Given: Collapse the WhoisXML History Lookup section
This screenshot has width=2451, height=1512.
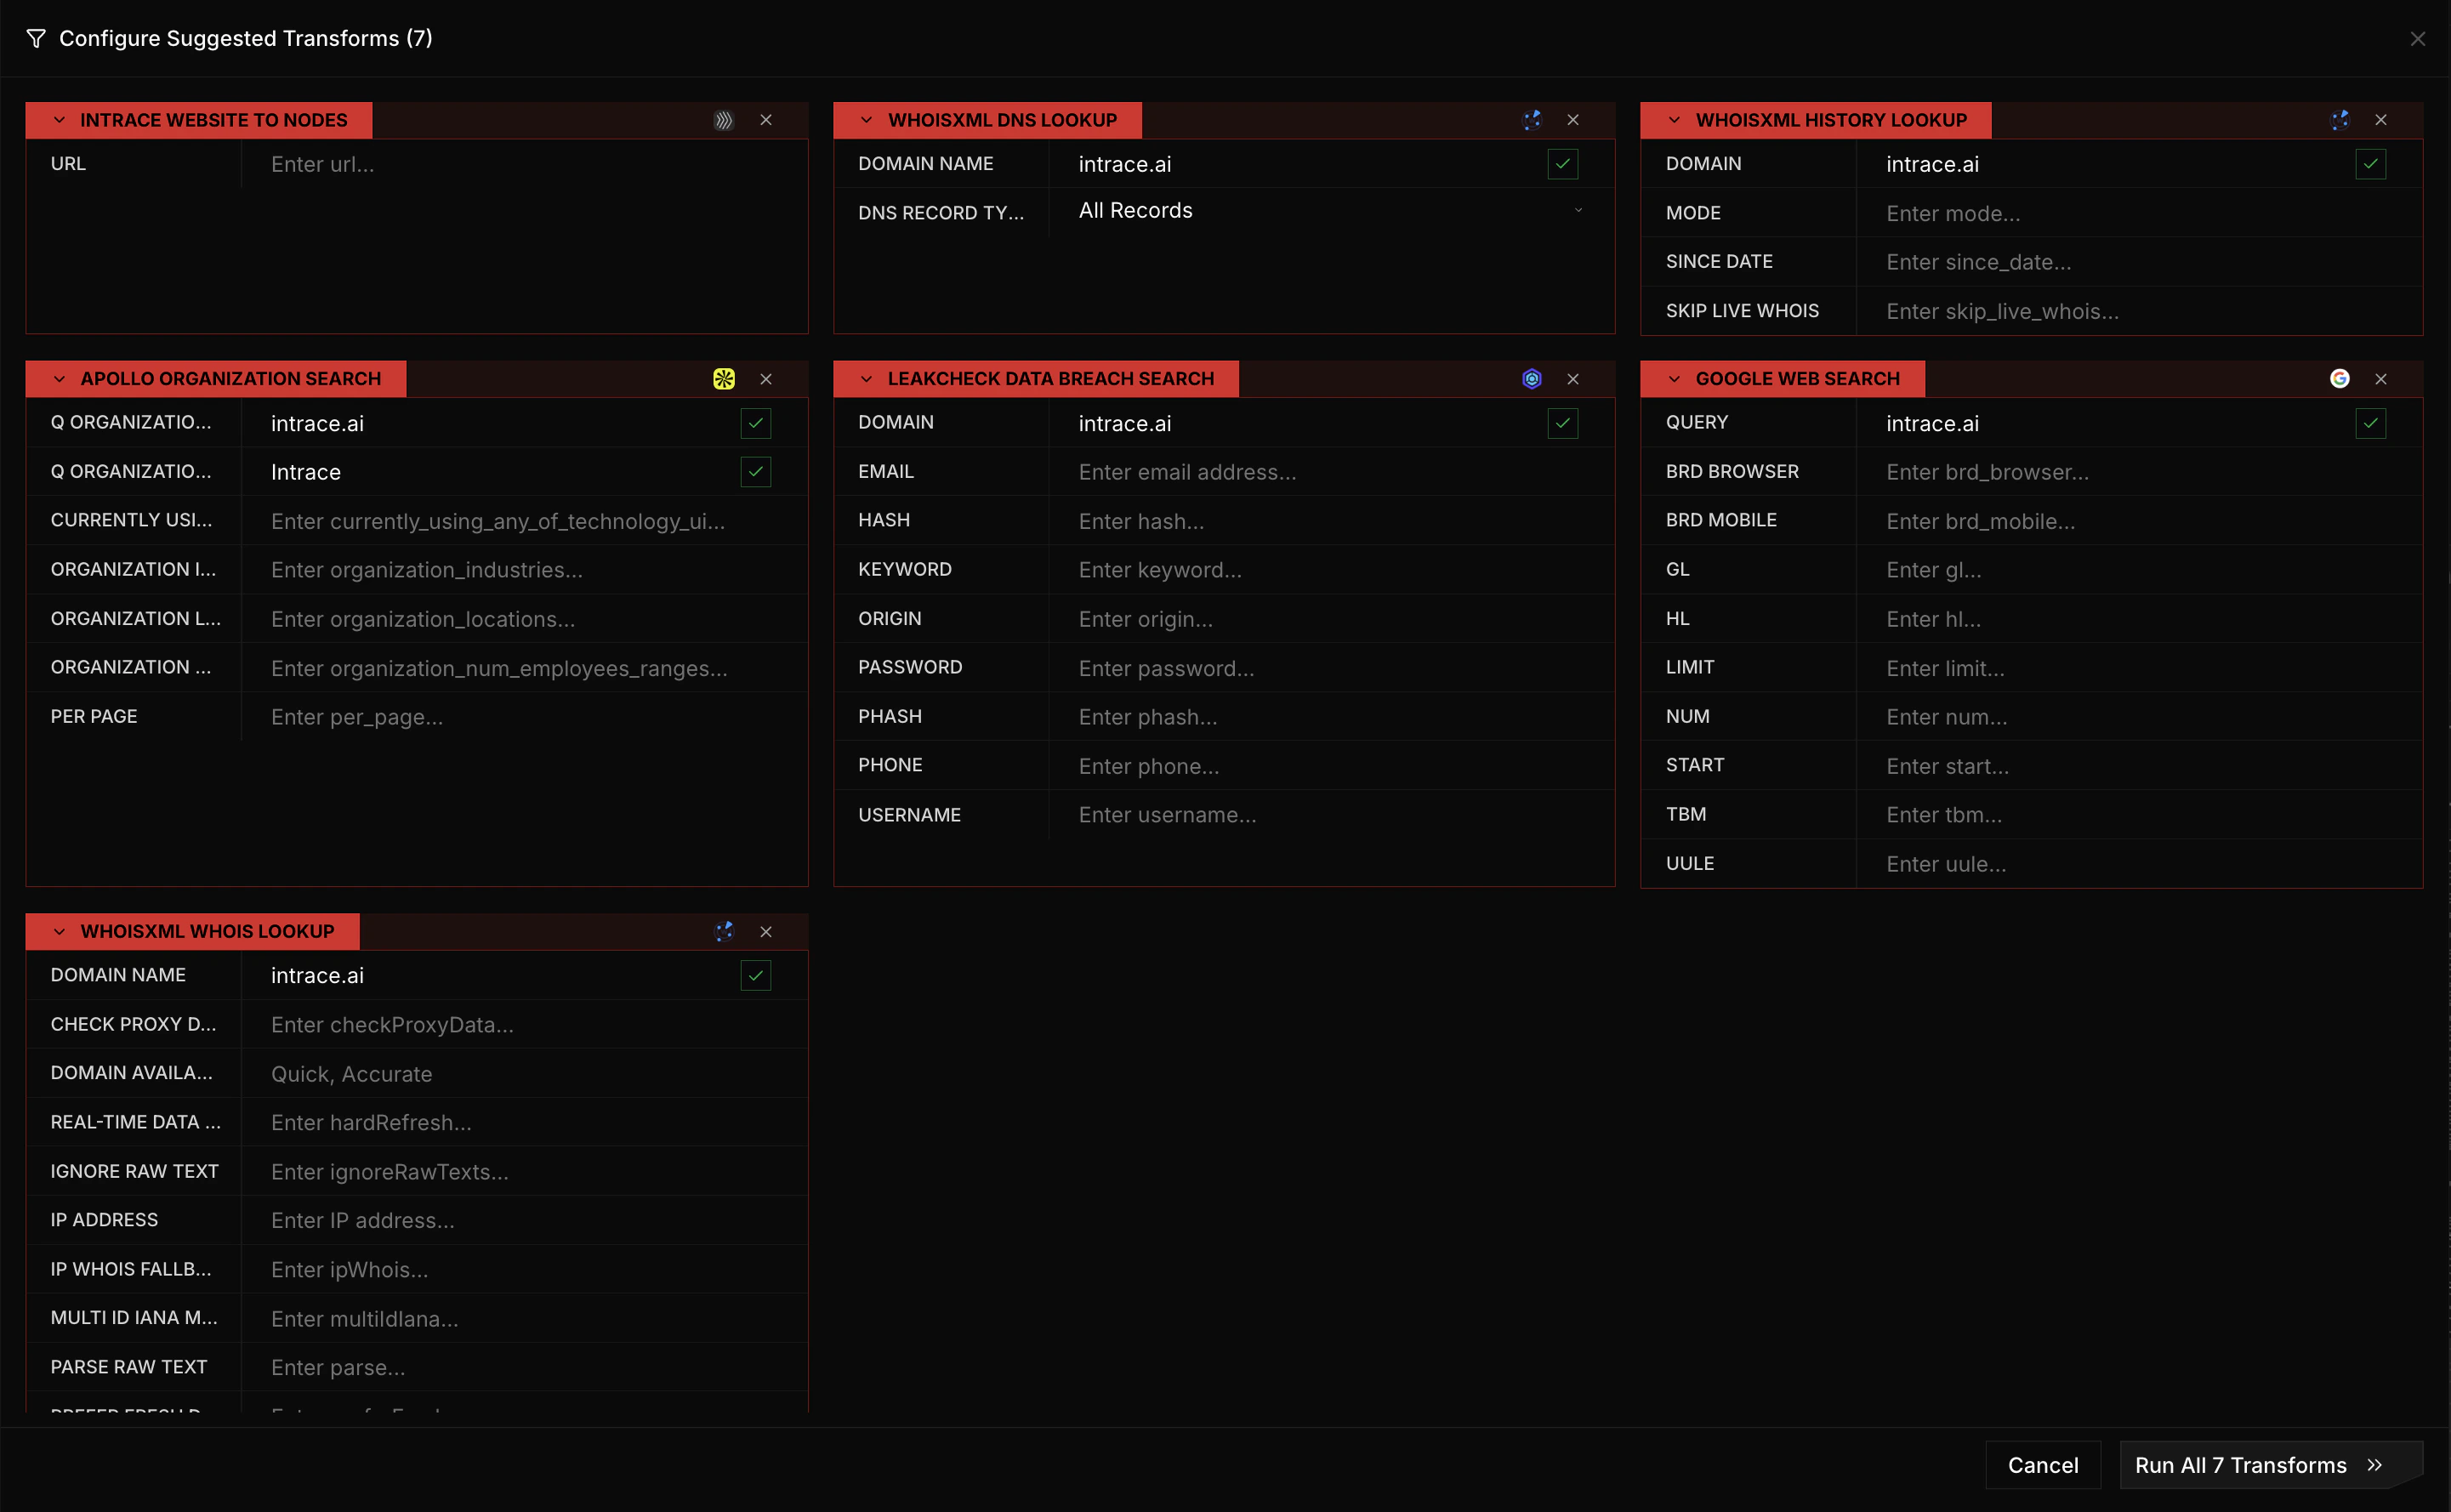Looking at the screenshot, I should pyautogui.click(x=1675, y=120).
